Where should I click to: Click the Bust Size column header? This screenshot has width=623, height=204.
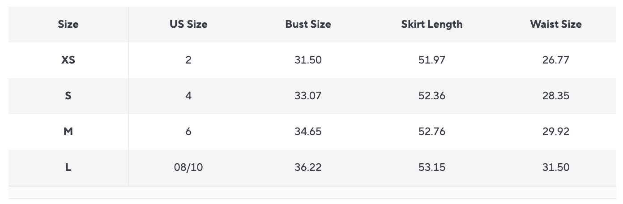[308, 24]
